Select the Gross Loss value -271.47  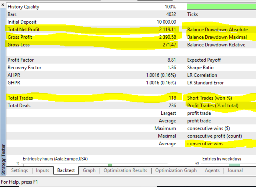coord(168,45)
